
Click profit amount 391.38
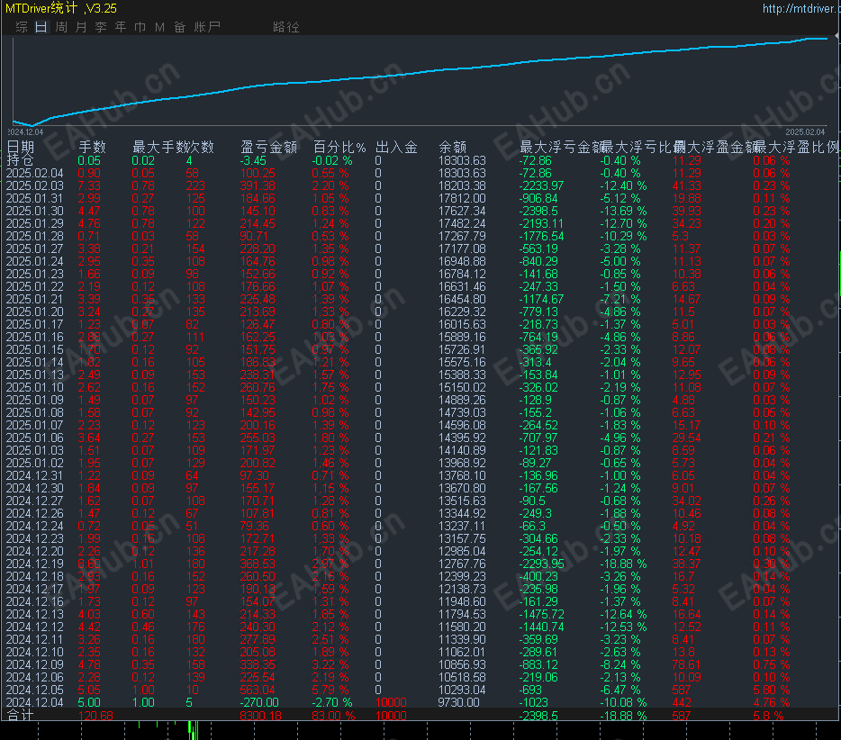pos(258,185)
